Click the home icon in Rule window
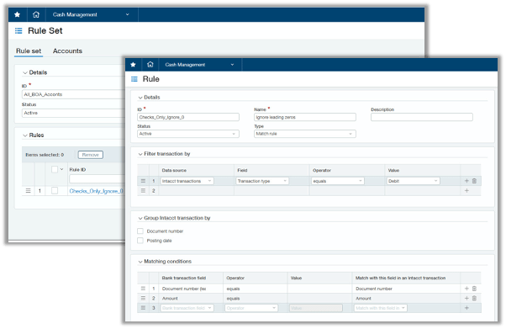The height and width of the screenshot is (329, 506). [x=150, y=65]
